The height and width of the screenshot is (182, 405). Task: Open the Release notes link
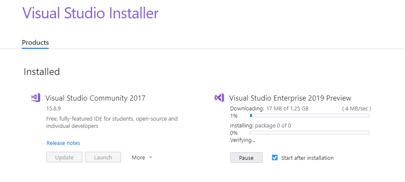coord(63,143)
